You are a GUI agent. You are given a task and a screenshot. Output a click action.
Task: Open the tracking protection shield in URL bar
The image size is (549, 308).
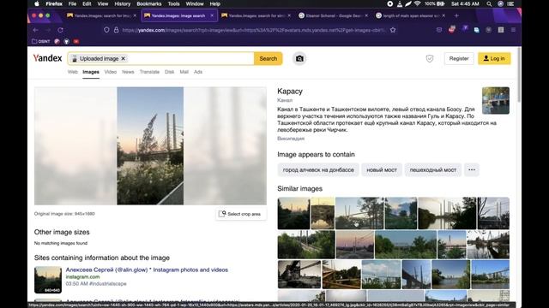[x=106, y=30]
